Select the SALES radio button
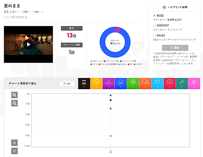This screenshot has height=157, width=203. (154, 35)
